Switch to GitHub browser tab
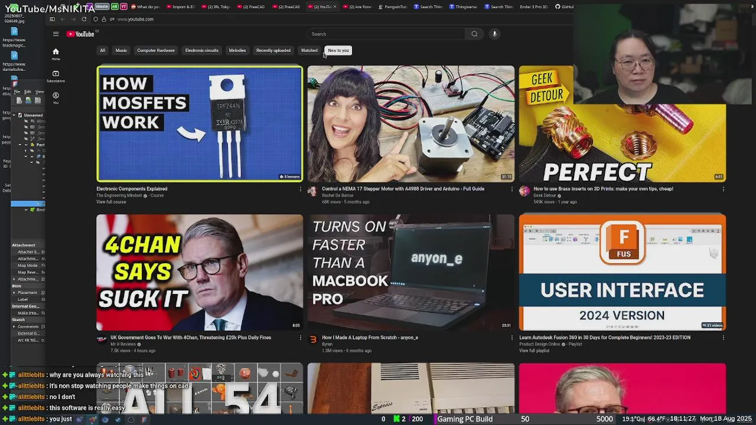Image resolution: width=756 pixels, height=425 pixels. [565, 6]
